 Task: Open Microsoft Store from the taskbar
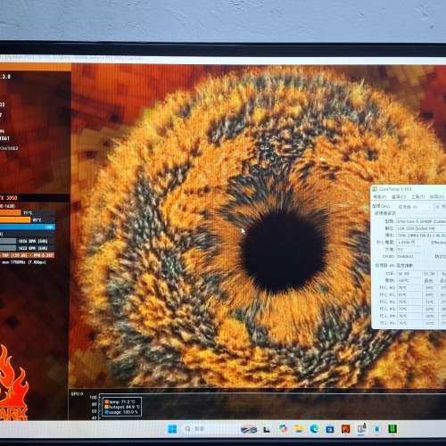click(x=330, y=429)
